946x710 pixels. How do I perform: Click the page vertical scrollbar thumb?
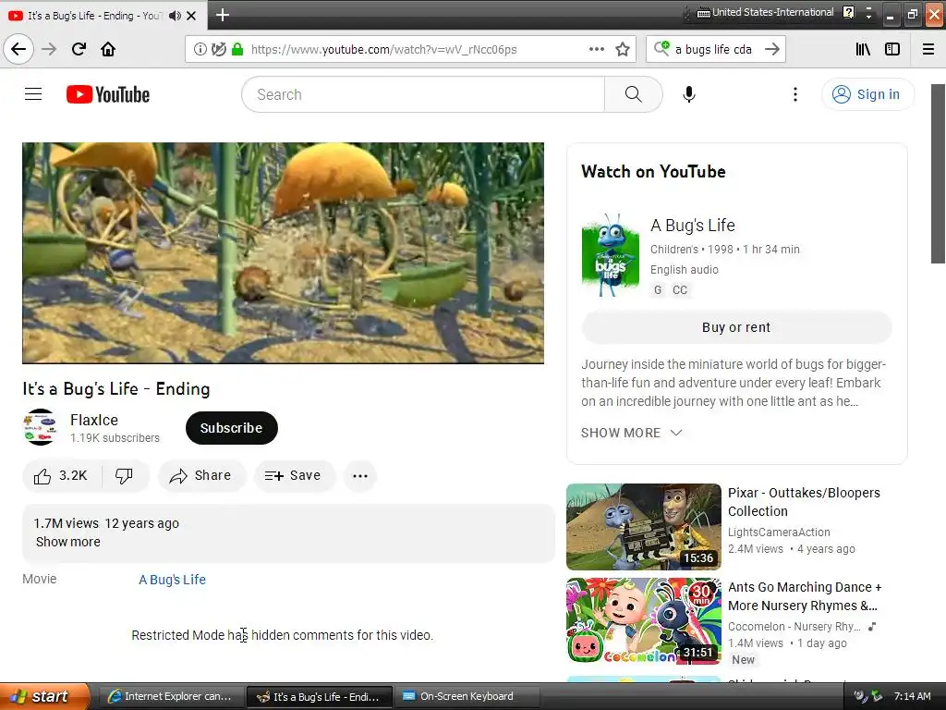[x=938, y=173]
